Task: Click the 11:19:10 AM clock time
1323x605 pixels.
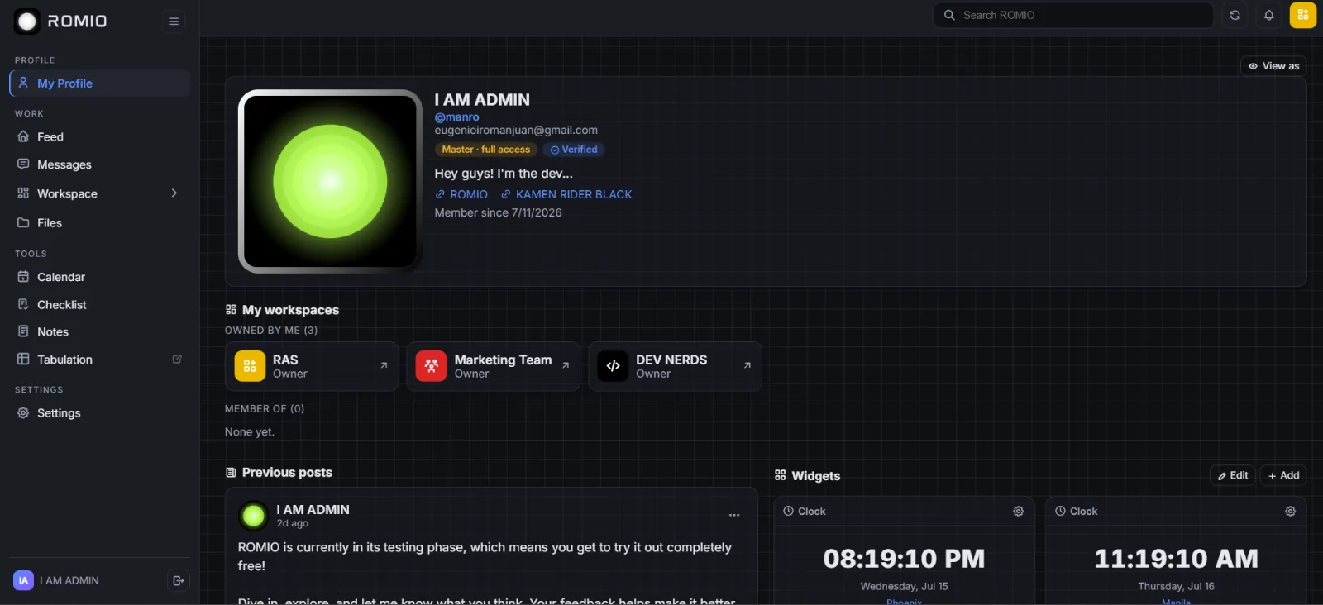Action: pos(1176,559)
